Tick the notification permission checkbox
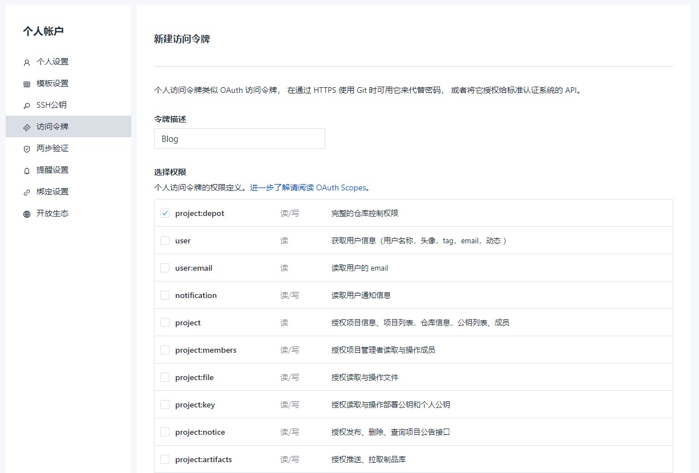The image size is (699, 473). 165,295
